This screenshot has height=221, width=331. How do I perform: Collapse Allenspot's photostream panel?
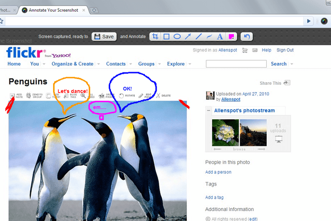pos(208,110)
